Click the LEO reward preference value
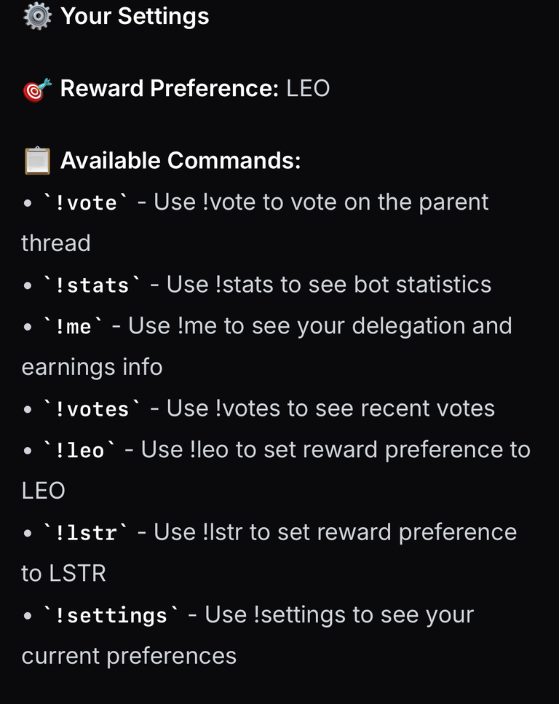The image size is (559, 704). click(x=308, y=88)
